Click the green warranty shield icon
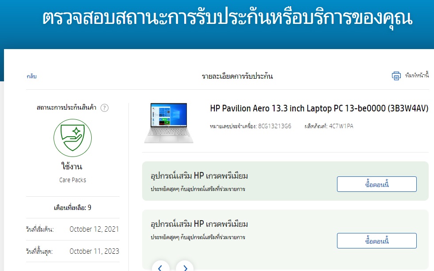Image resolution: width=434 pixels, height=271 pixels. point(73,138)
